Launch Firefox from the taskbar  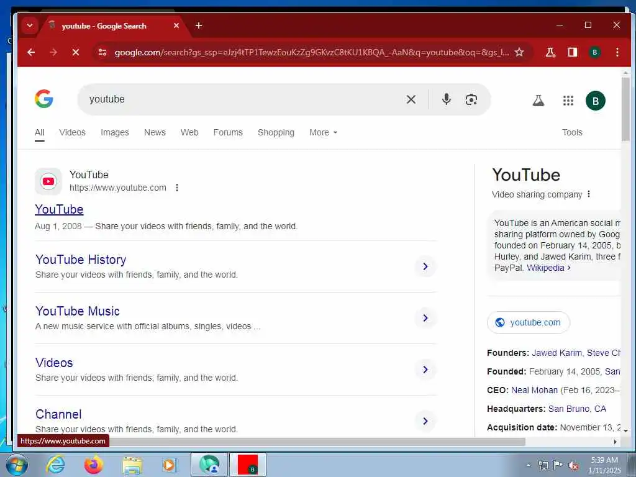coord(94,465)
